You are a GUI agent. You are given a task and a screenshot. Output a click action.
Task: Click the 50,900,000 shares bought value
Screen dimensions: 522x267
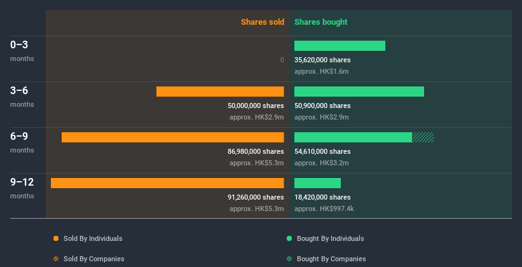[x=322, y=106]
